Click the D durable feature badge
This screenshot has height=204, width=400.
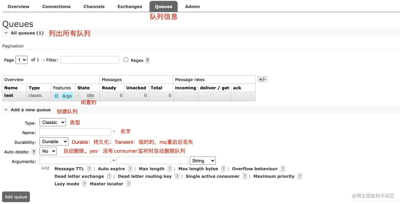pos(56,96)
